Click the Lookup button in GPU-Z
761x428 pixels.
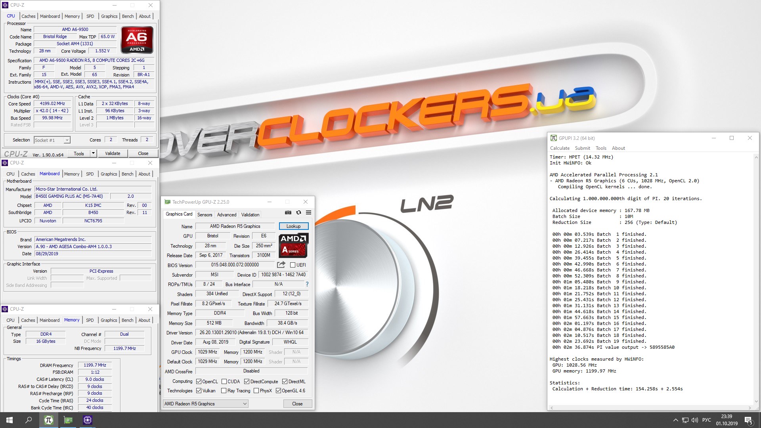(294, 226)
